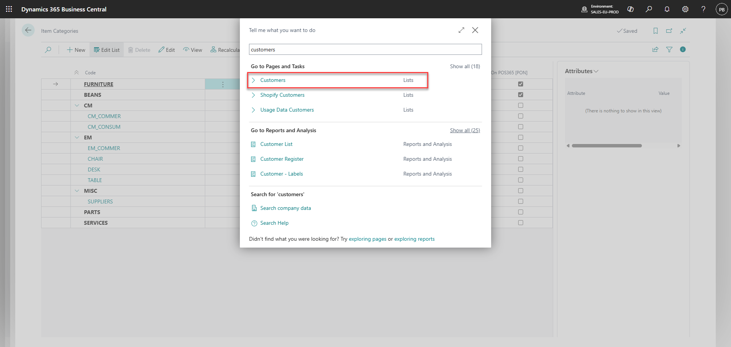Click the View action
Viewport: 731px width, 347px height.
pos(193,50)
